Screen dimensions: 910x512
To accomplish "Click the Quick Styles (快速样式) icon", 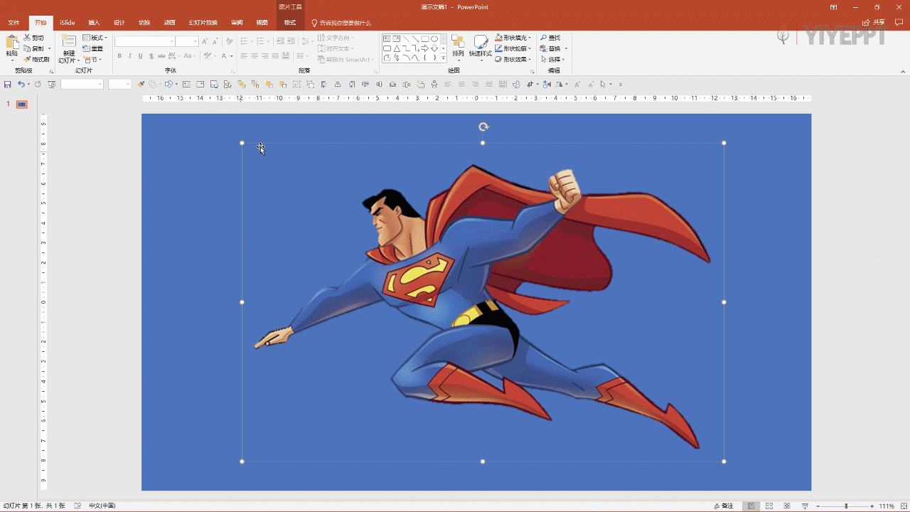I will tap(481, 42).
